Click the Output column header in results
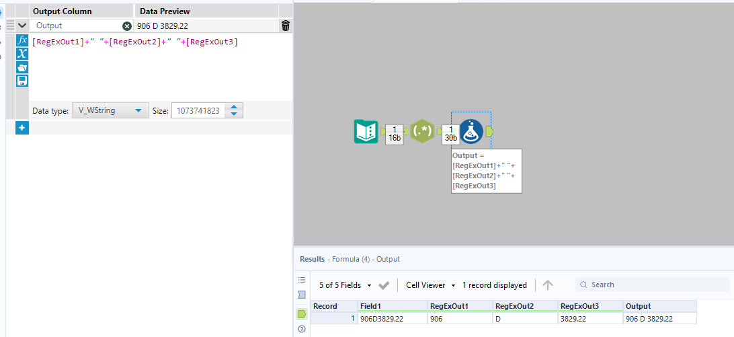This screenshot has height=337, width=734. click(x=659, y=306)
